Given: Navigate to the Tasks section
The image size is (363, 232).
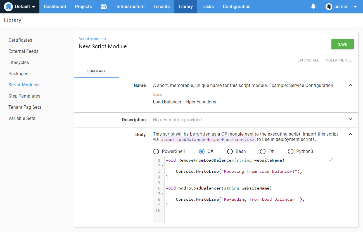Looking at the screenshot, I should [208, 6].
